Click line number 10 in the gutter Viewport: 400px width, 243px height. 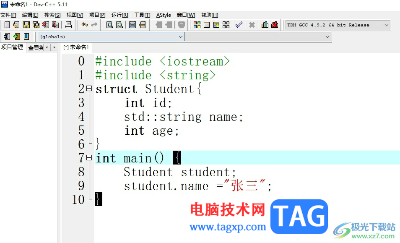(x=78, y=200)
